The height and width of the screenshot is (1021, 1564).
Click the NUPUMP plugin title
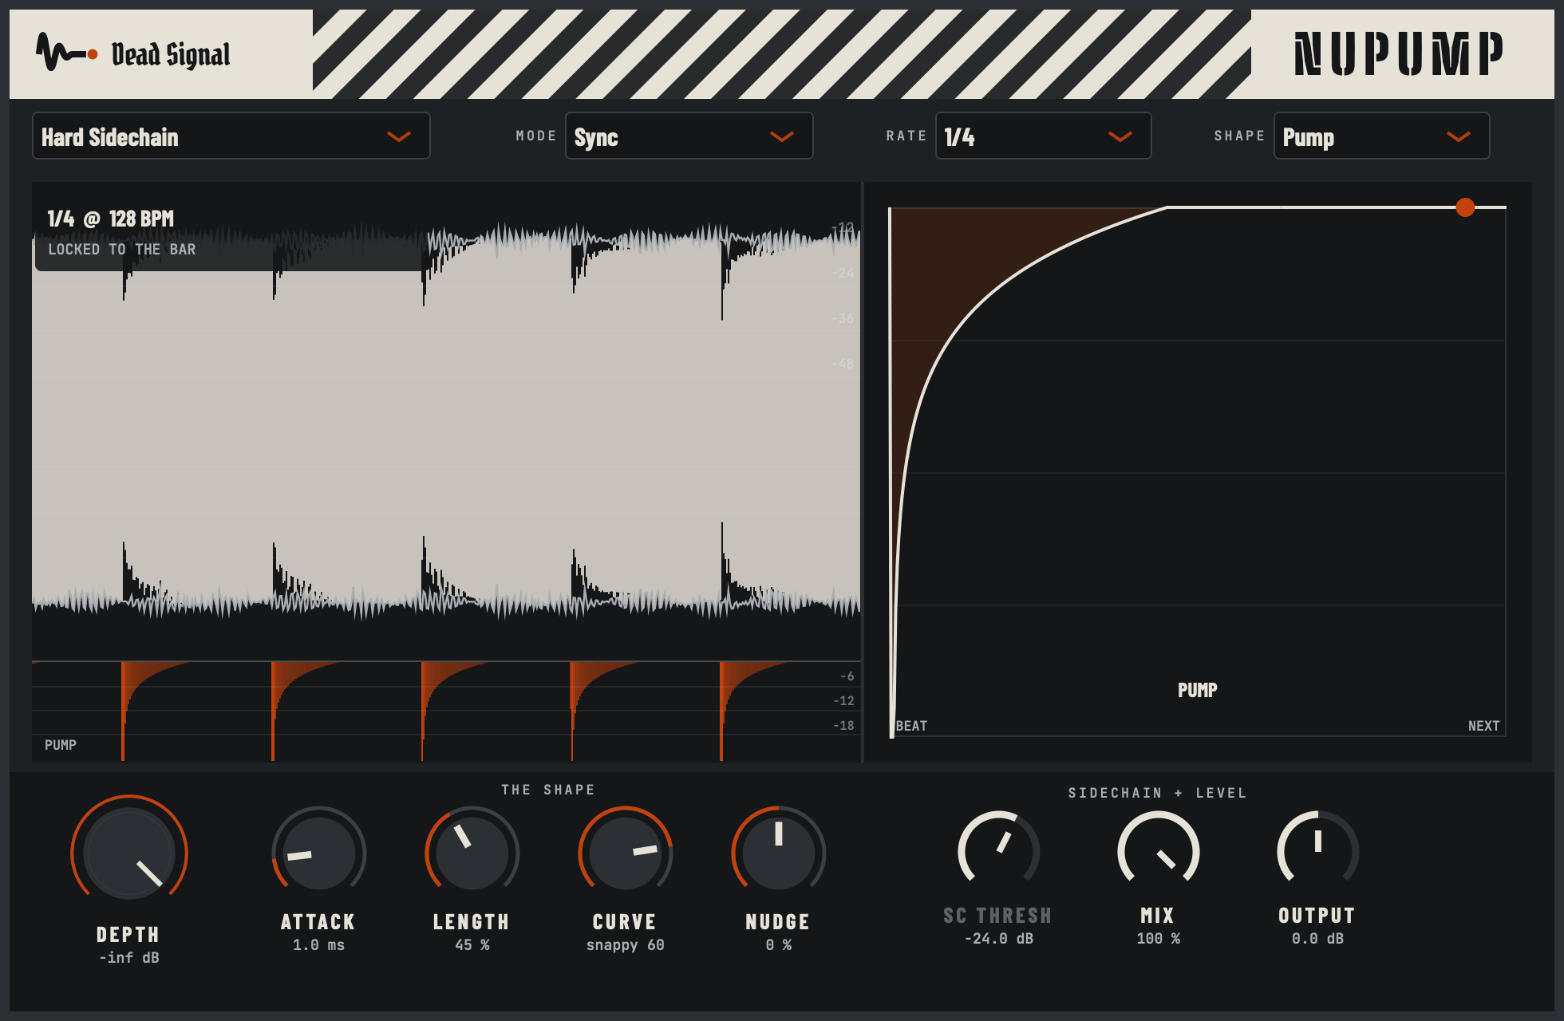tap(1398, 53)
